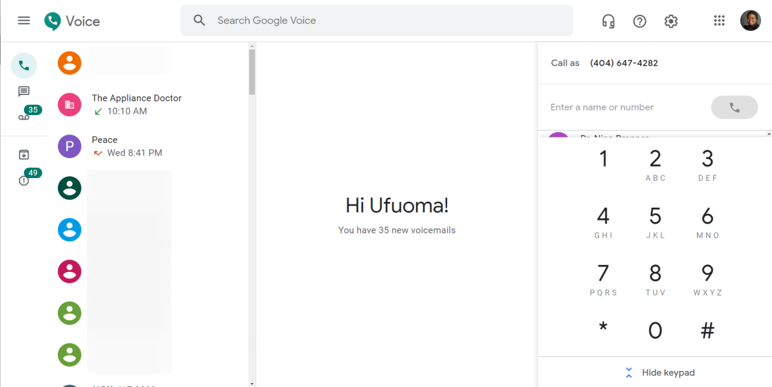The height and width of the screenshot is (387, 772).
Task: Dial 8 TUV on the keypad
Action: pos(656,279)
